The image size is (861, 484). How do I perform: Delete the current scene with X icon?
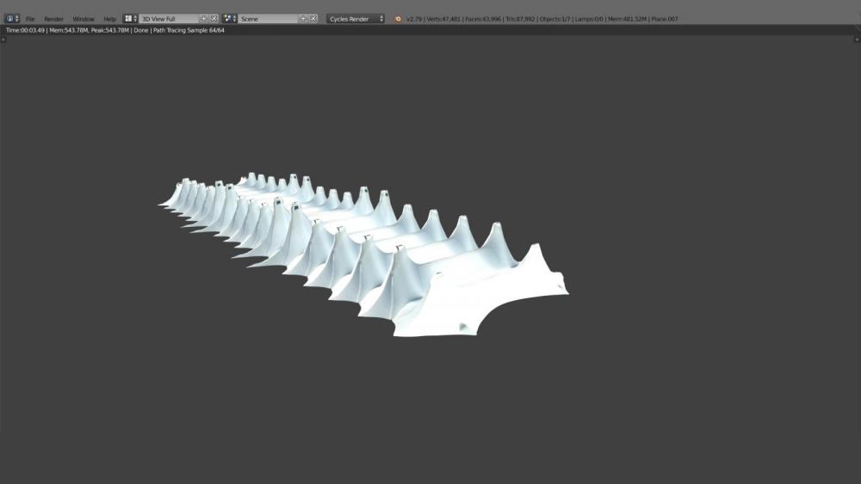pyautogui.click(x=313, y=18)
